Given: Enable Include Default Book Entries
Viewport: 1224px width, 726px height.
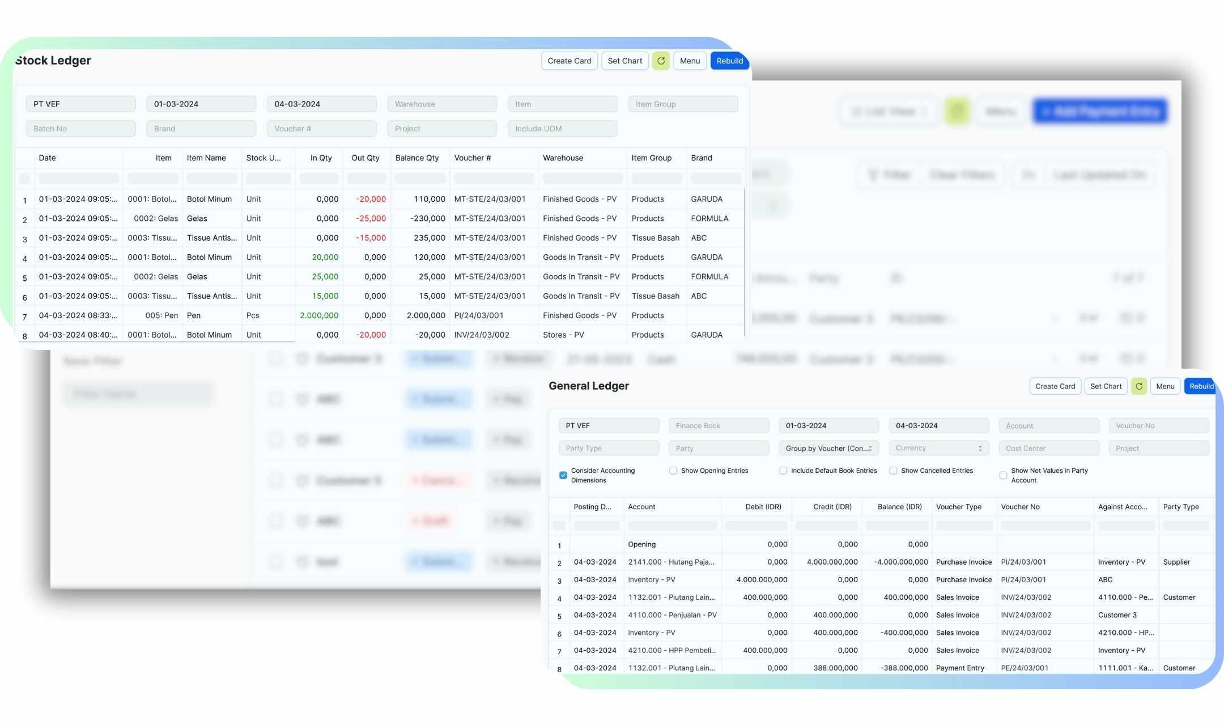Looking at the screenshot, I should pyautogui.click(x=783, y=471).
